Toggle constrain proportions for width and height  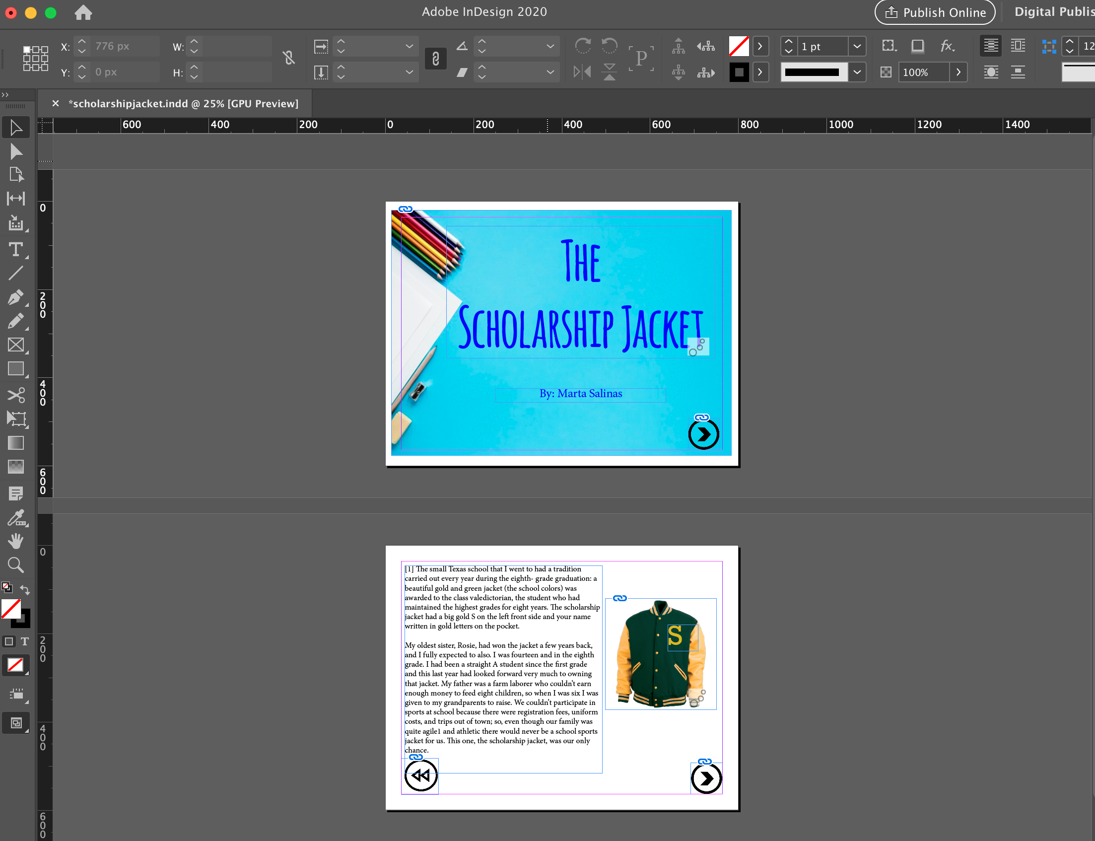tap(289, 59)
